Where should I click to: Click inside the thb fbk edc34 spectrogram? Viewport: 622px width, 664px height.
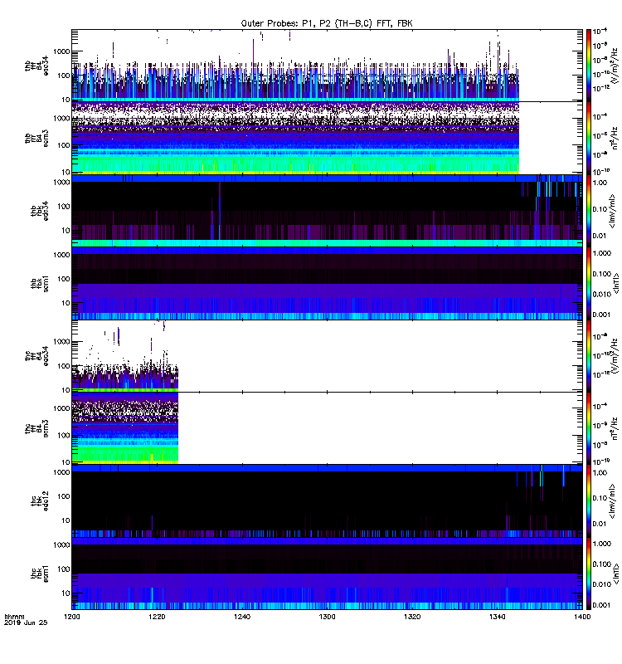327,211
